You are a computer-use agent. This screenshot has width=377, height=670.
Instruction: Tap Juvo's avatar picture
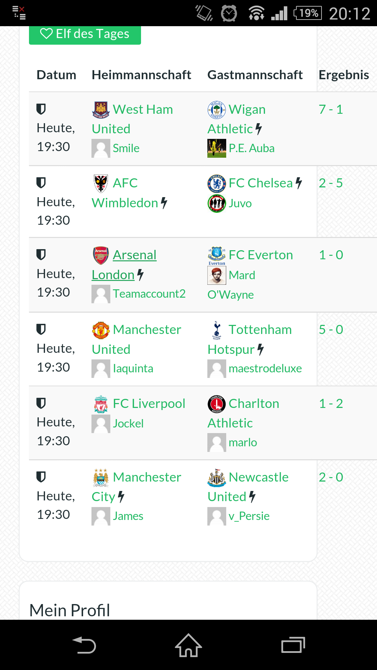216,203
